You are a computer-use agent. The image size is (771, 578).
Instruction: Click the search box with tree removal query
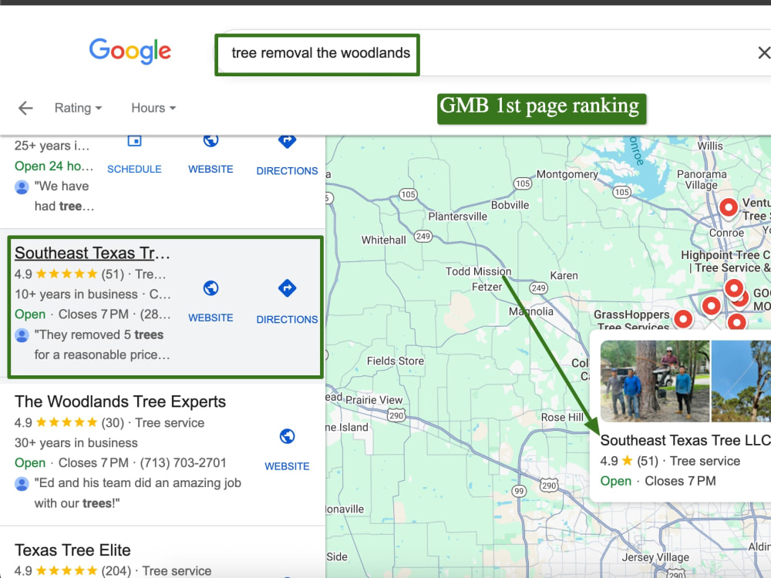click(x=317, y=53)
